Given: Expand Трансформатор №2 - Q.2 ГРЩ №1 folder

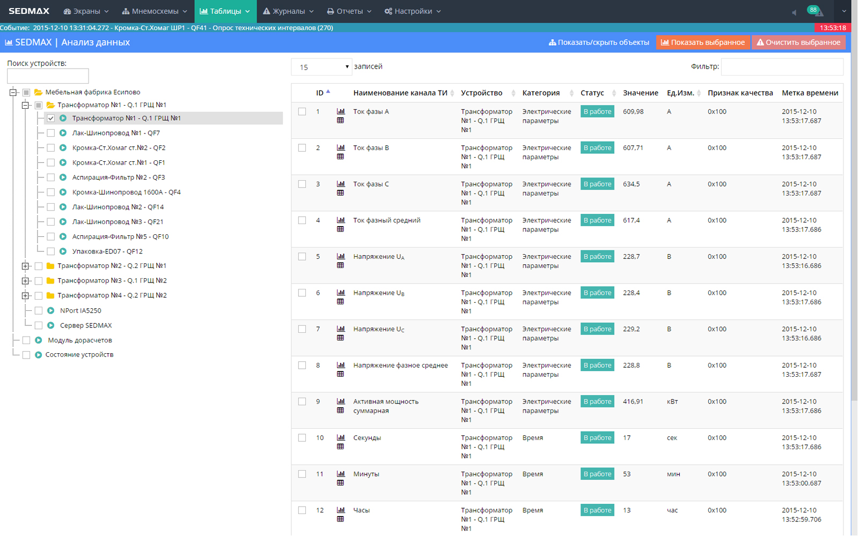Looking at the screenshot, I should coord(25,266).
